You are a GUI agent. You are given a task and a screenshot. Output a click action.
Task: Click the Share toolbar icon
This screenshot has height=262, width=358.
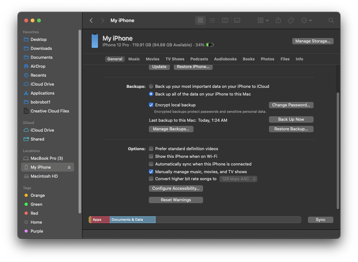tap(278, 20)
